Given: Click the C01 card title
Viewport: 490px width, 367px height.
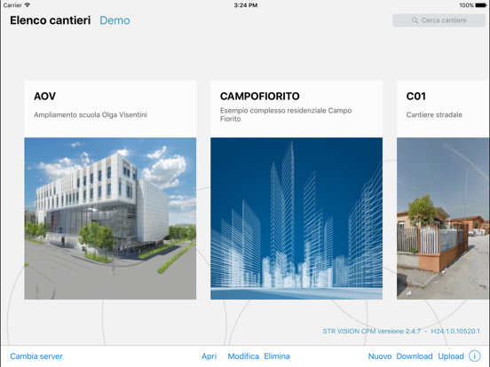Looking at the screenshot, I should [x=416, y=96].
